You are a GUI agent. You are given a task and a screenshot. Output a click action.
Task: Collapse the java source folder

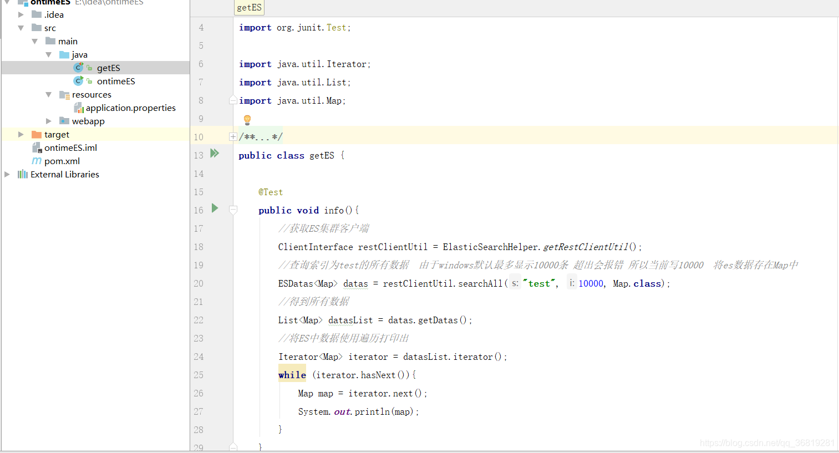tap(49, 54)
